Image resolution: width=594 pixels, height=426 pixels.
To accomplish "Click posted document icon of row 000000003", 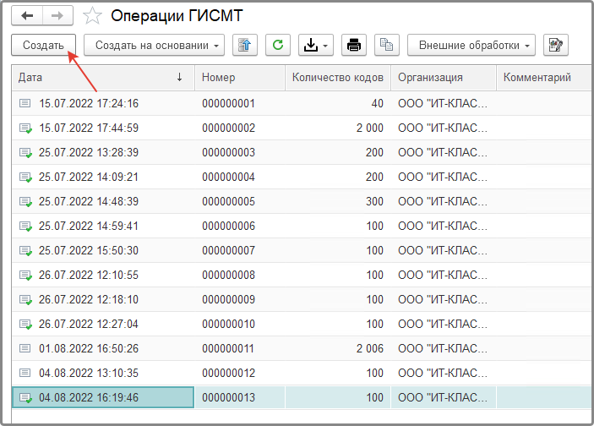I will click(x=25, y=153).
